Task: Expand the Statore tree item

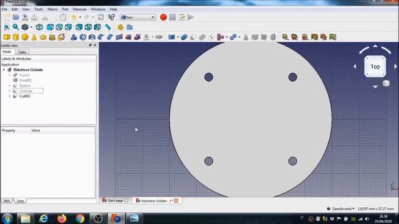Action: [9, 86]
